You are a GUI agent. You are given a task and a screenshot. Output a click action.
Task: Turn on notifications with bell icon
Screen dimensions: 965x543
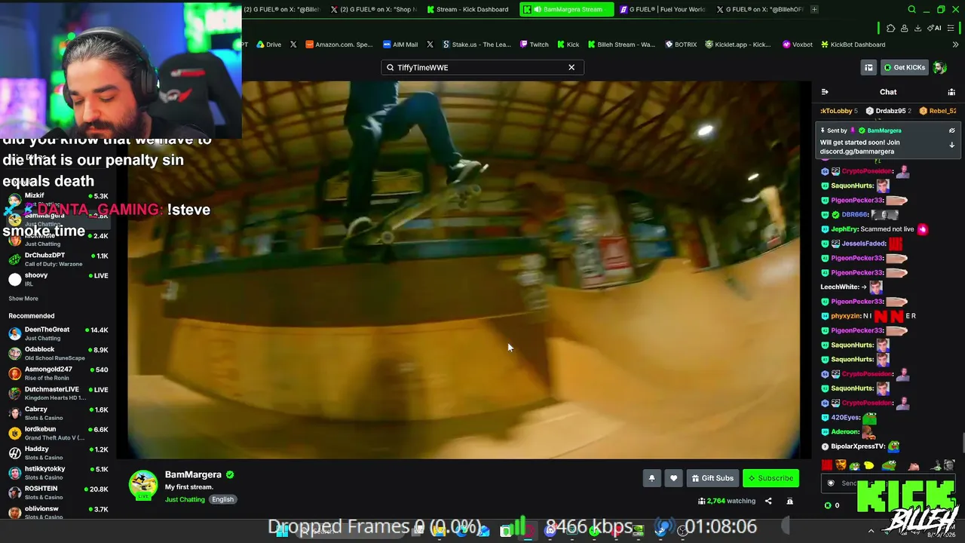click(652, 478)
